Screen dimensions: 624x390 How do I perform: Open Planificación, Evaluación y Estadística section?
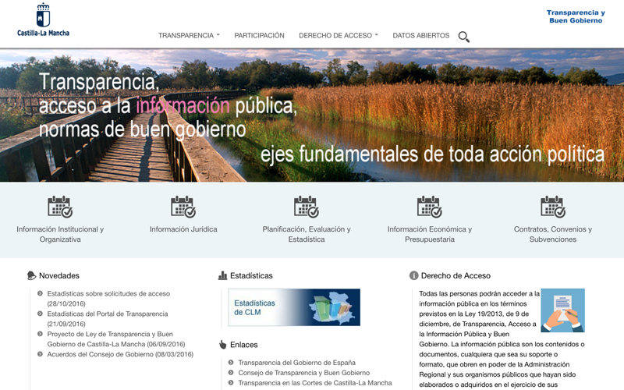307,234
